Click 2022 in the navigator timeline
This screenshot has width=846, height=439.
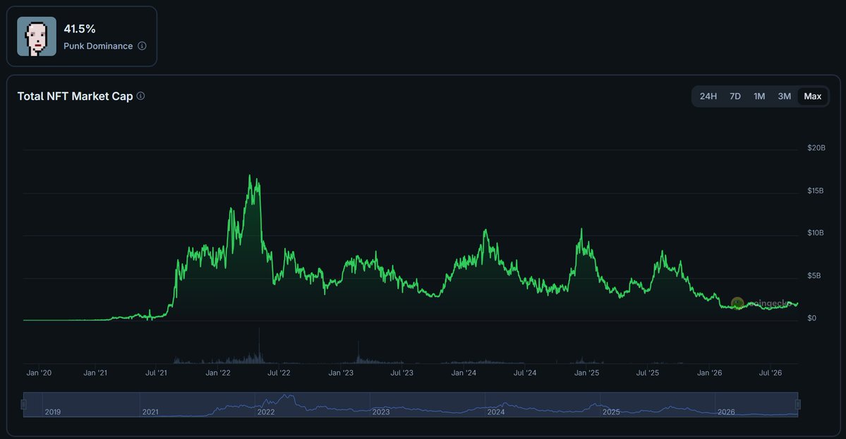pyautogui.click(x=265, y=412)
